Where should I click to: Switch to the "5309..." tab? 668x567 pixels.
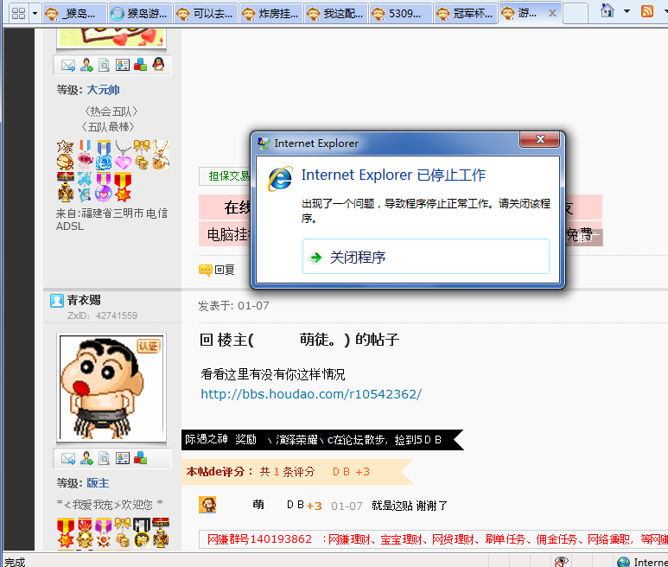pos(401,14)
